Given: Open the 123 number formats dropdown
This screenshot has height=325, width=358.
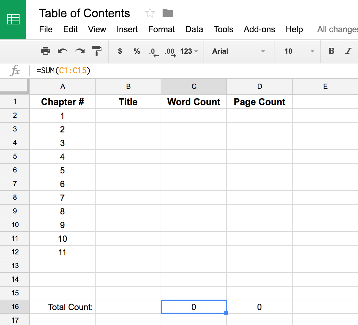Looking at the screenshot, I should (189, 51).
